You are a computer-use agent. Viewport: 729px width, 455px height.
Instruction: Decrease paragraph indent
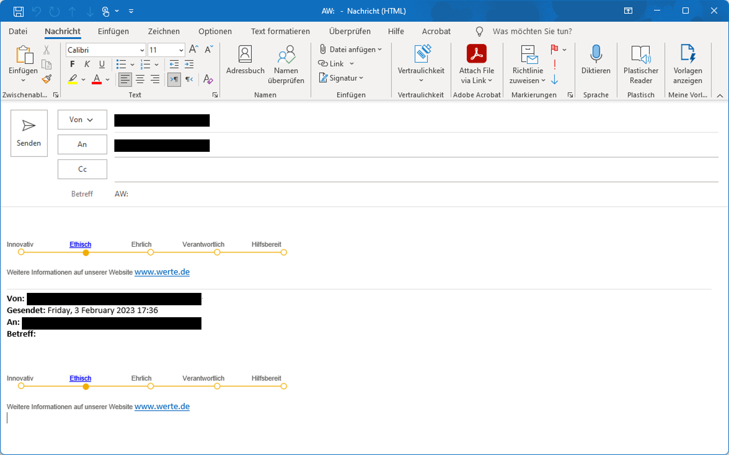174,64
